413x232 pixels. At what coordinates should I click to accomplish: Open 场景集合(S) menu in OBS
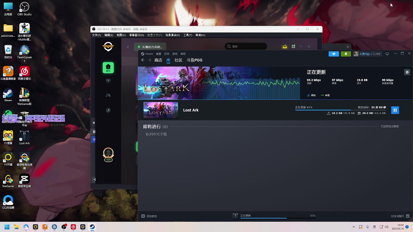[173, 35]
